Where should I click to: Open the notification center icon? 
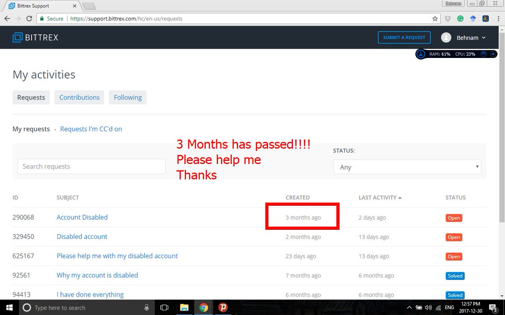tap(494, 308)
